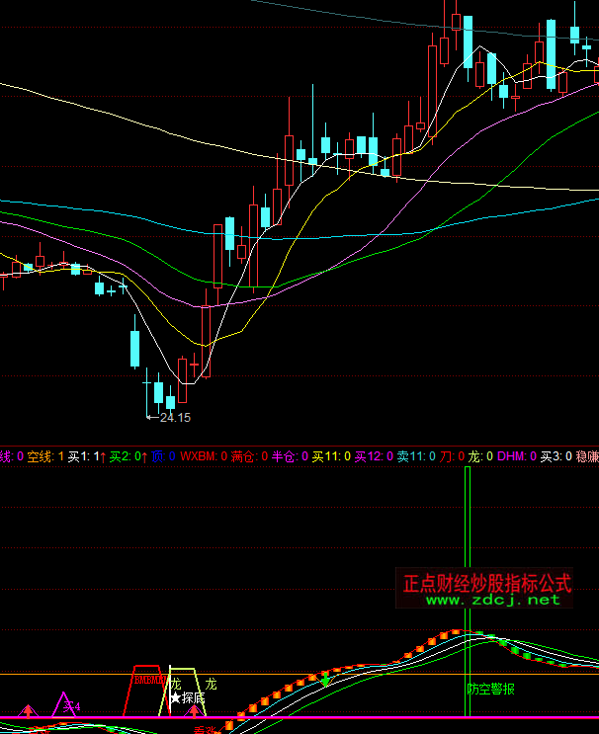
Task: Click the tall green vertical alert bar
Action: (x=468, y=553)
